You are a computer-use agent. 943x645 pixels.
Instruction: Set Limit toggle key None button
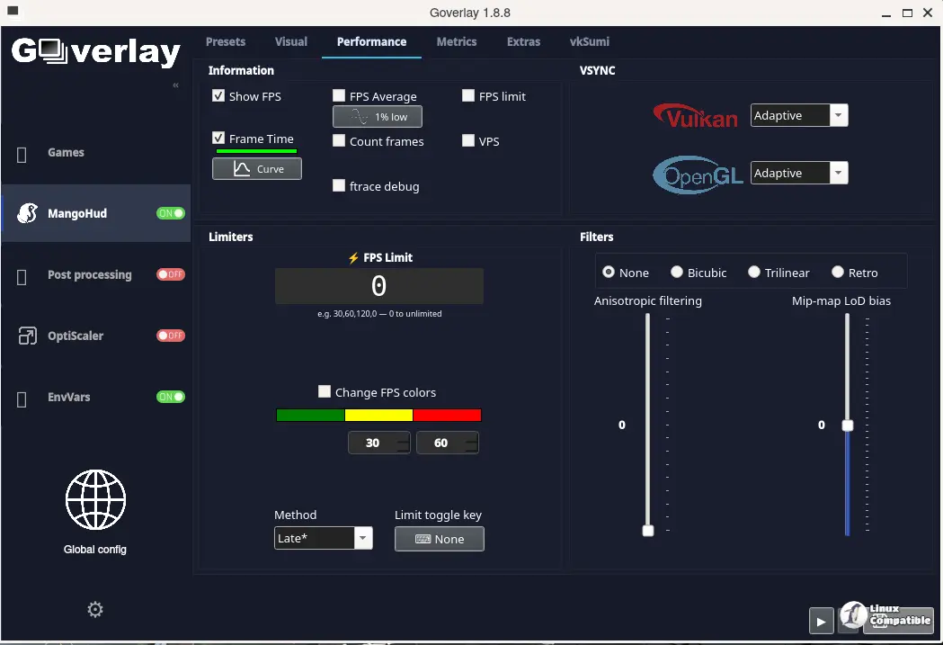pos(439,539)
